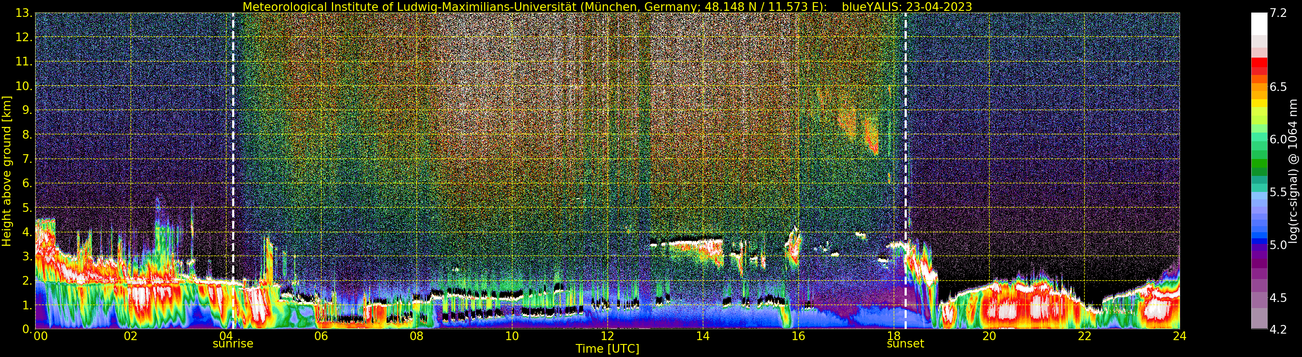Click the y-axis tick label '10.'

24,86
